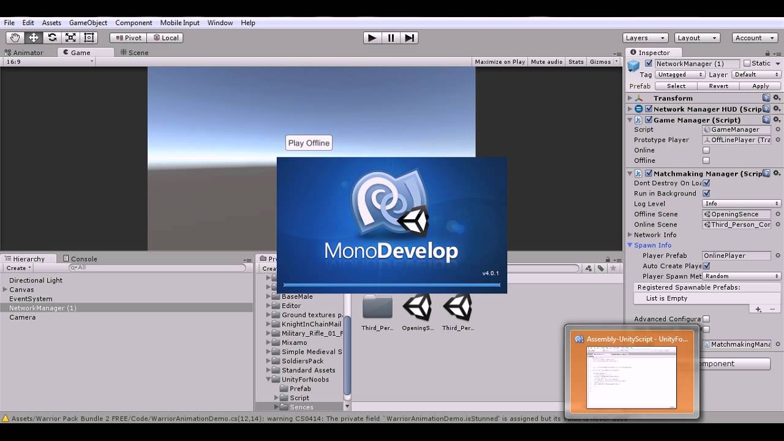Select the Hand tool in the toolbar
This screenshot has width=784, height=441.
tap(15, 37)
